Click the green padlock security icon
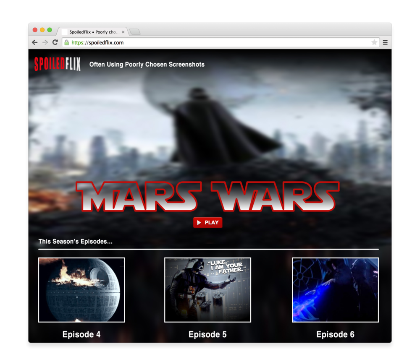The image size is (420, 362). [66, 42]
